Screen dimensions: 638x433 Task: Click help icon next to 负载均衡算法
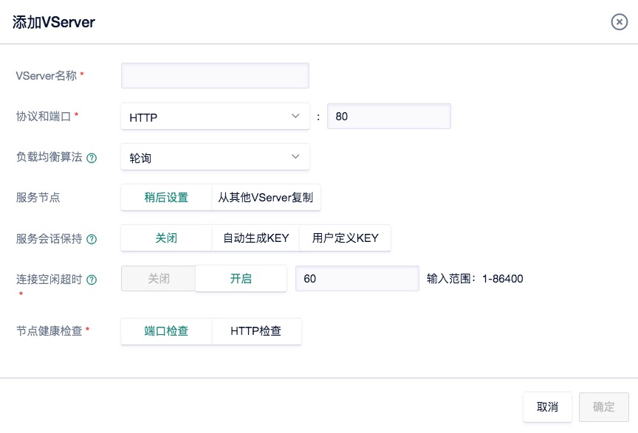[92, 158]
